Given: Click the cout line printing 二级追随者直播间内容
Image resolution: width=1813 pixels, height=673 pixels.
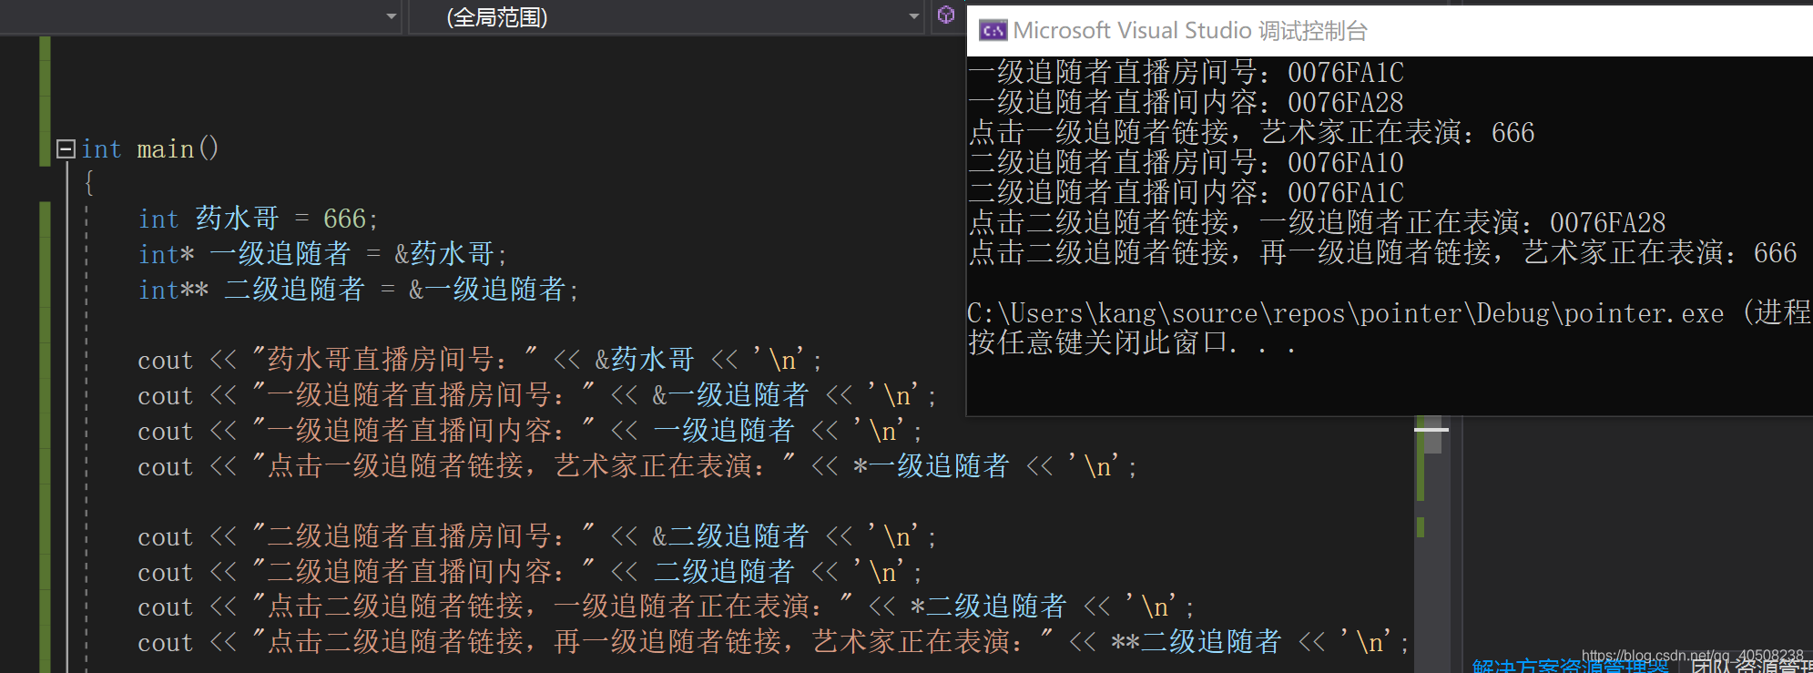Looking at the screenshot, I should (x=530, y=572).
